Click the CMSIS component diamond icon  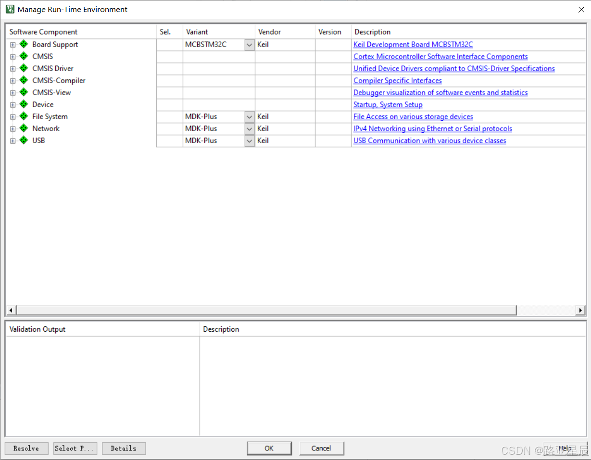(24, 56)
